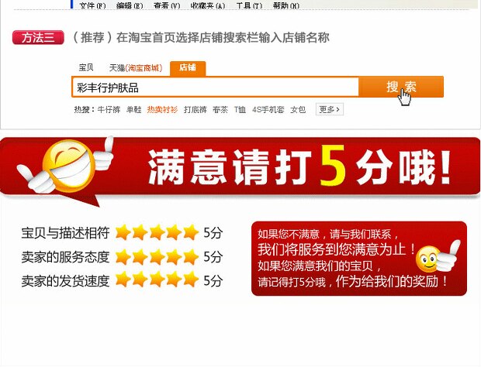Viewport: 481px width, 367px height.
Task: Click the 打底裤 hot search link
Action: [195, 109]
